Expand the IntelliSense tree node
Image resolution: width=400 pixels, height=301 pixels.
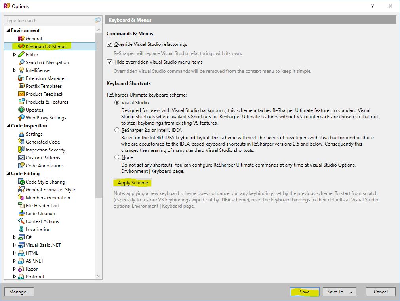(x=15, y=70)
